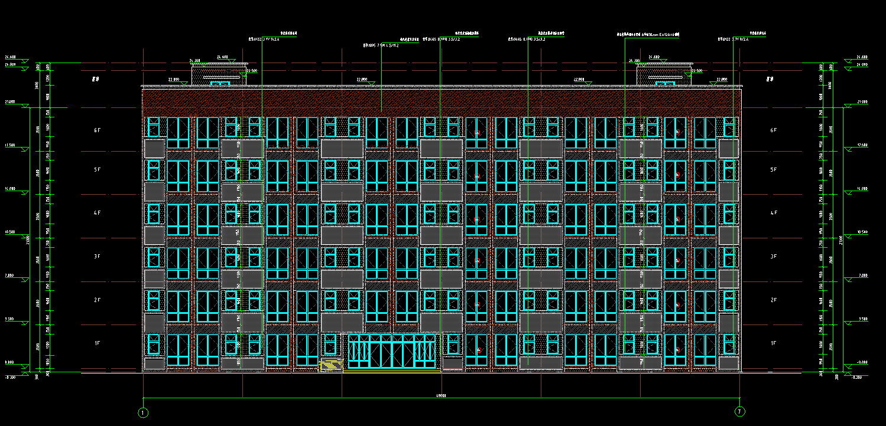
Task: Click the 3F floor label on the right
Action: pyautogui.click(x=773, y=257)
